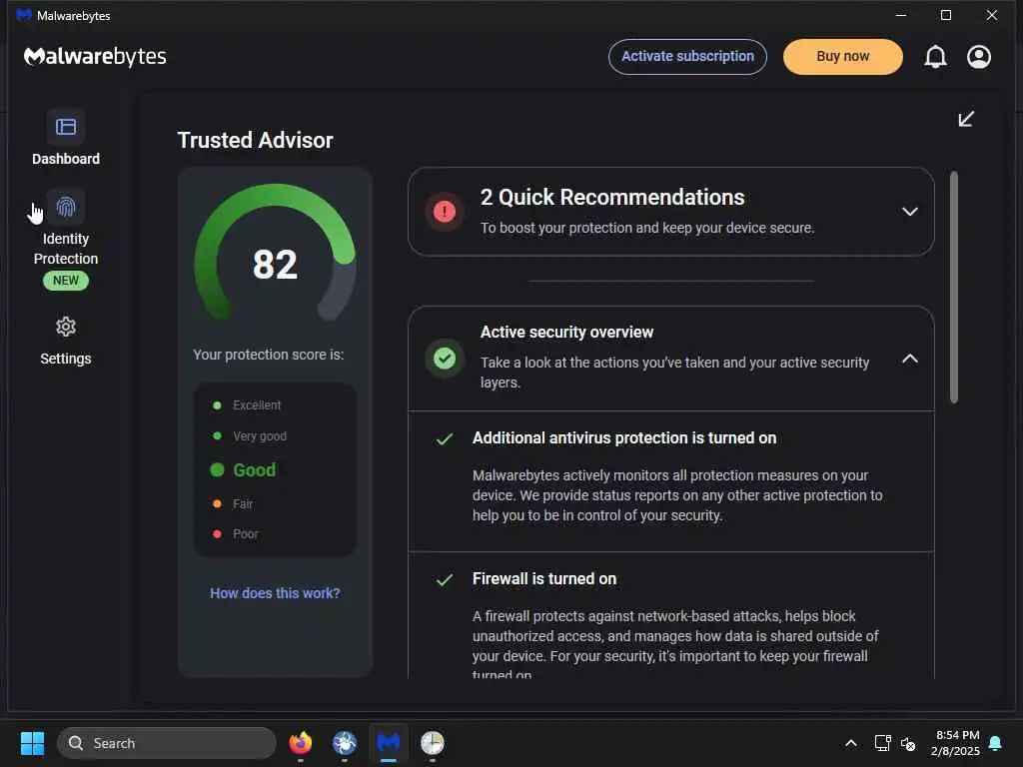Open Windows notification center bell
Image resolution: width=1023 pixels, height=767 pixels.
995,743
